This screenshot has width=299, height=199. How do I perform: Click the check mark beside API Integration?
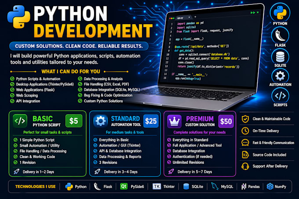(x=12, y=101)
